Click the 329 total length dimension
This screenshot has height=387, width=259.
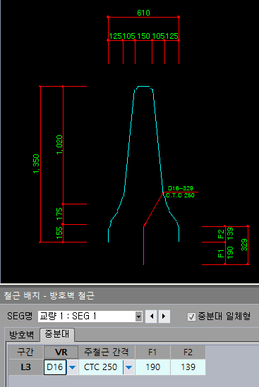coord(244,245)
